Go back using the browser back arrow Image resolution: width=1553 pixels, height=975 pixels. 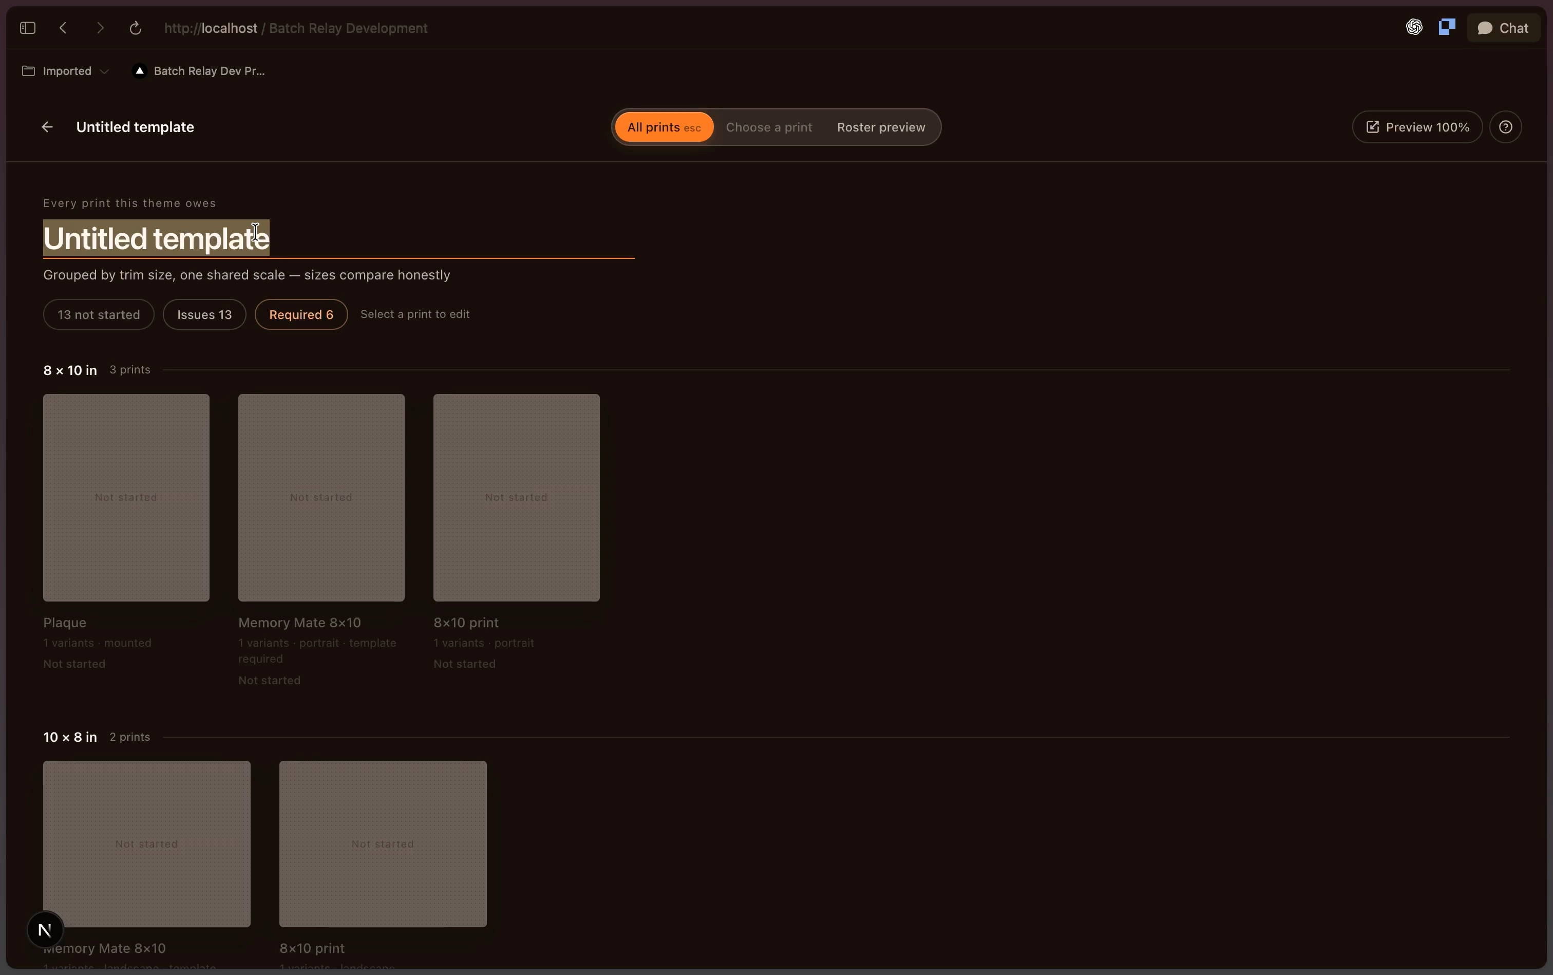[x=63, y=28]
